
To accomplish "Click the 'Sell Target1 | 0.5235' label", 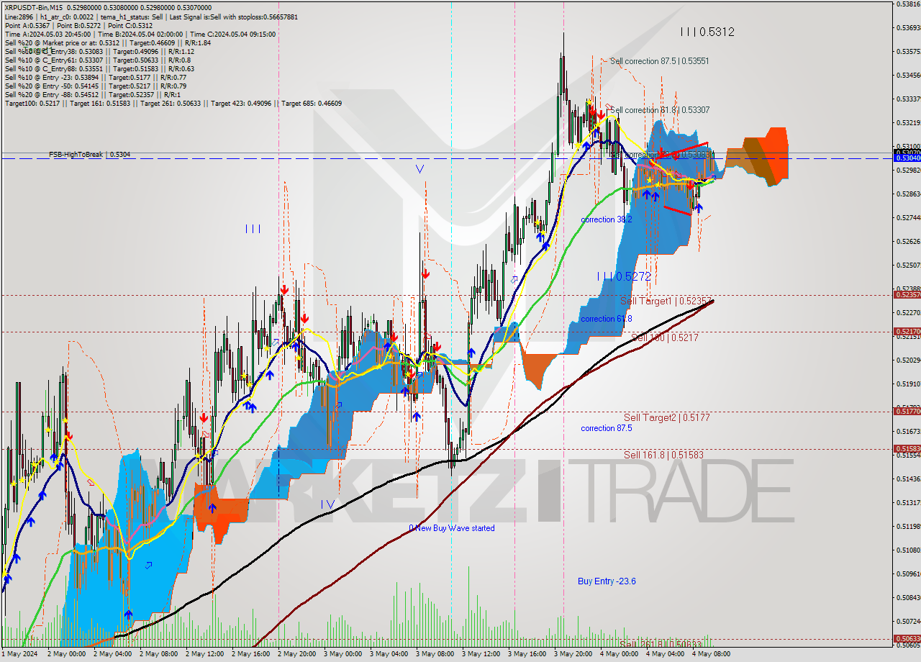I will 666,301.
